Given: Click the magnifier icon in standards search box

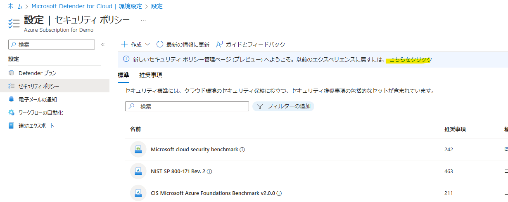Looking at the screenshot, I should click(x=132, y=106).
